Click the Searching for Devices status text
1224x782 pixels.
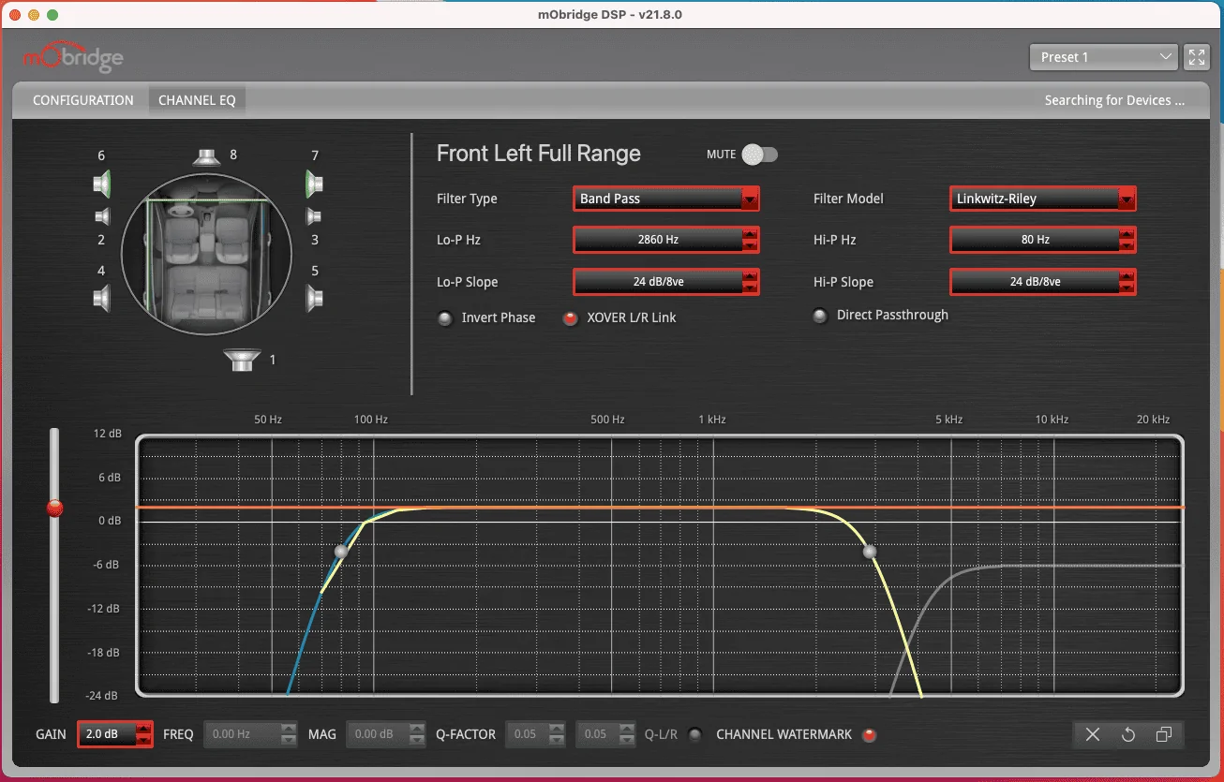[x=1114, y=100]
